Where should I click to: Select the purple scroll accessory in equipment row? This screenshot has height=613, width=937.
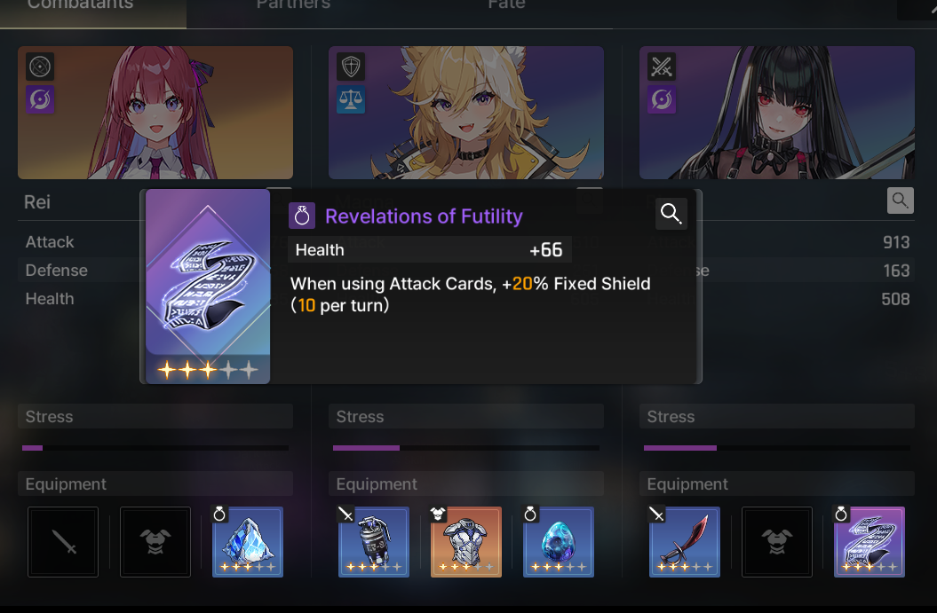[870, 542]
